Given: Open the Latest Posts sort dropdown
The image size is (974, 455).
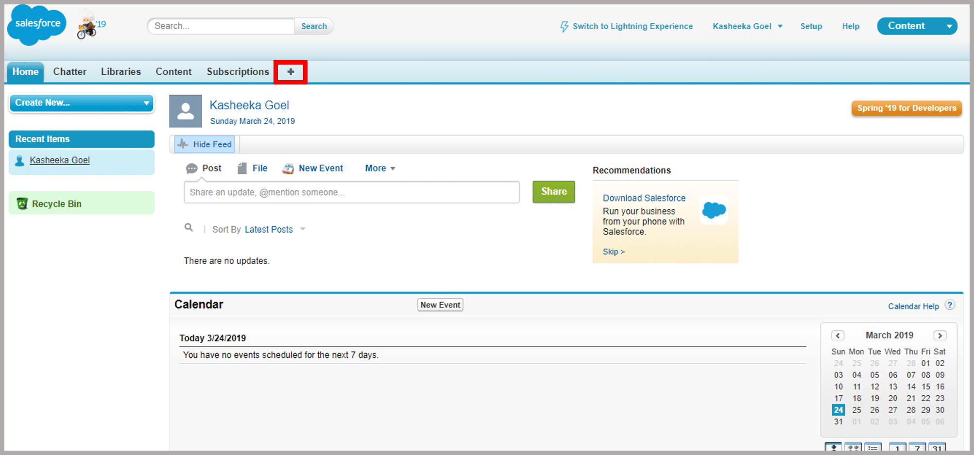Looking at the screenshot, I should click(x=275, y=229).
